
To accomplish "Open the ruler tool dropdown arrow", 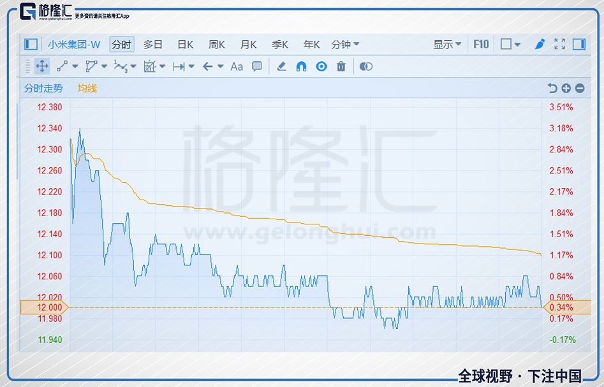I will click(162, 66).
